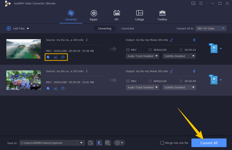Rename output my blu-ray Movie 204.mkv
Image resolution: width=232 pixels, height=150 pixels.
coord(171,40)
